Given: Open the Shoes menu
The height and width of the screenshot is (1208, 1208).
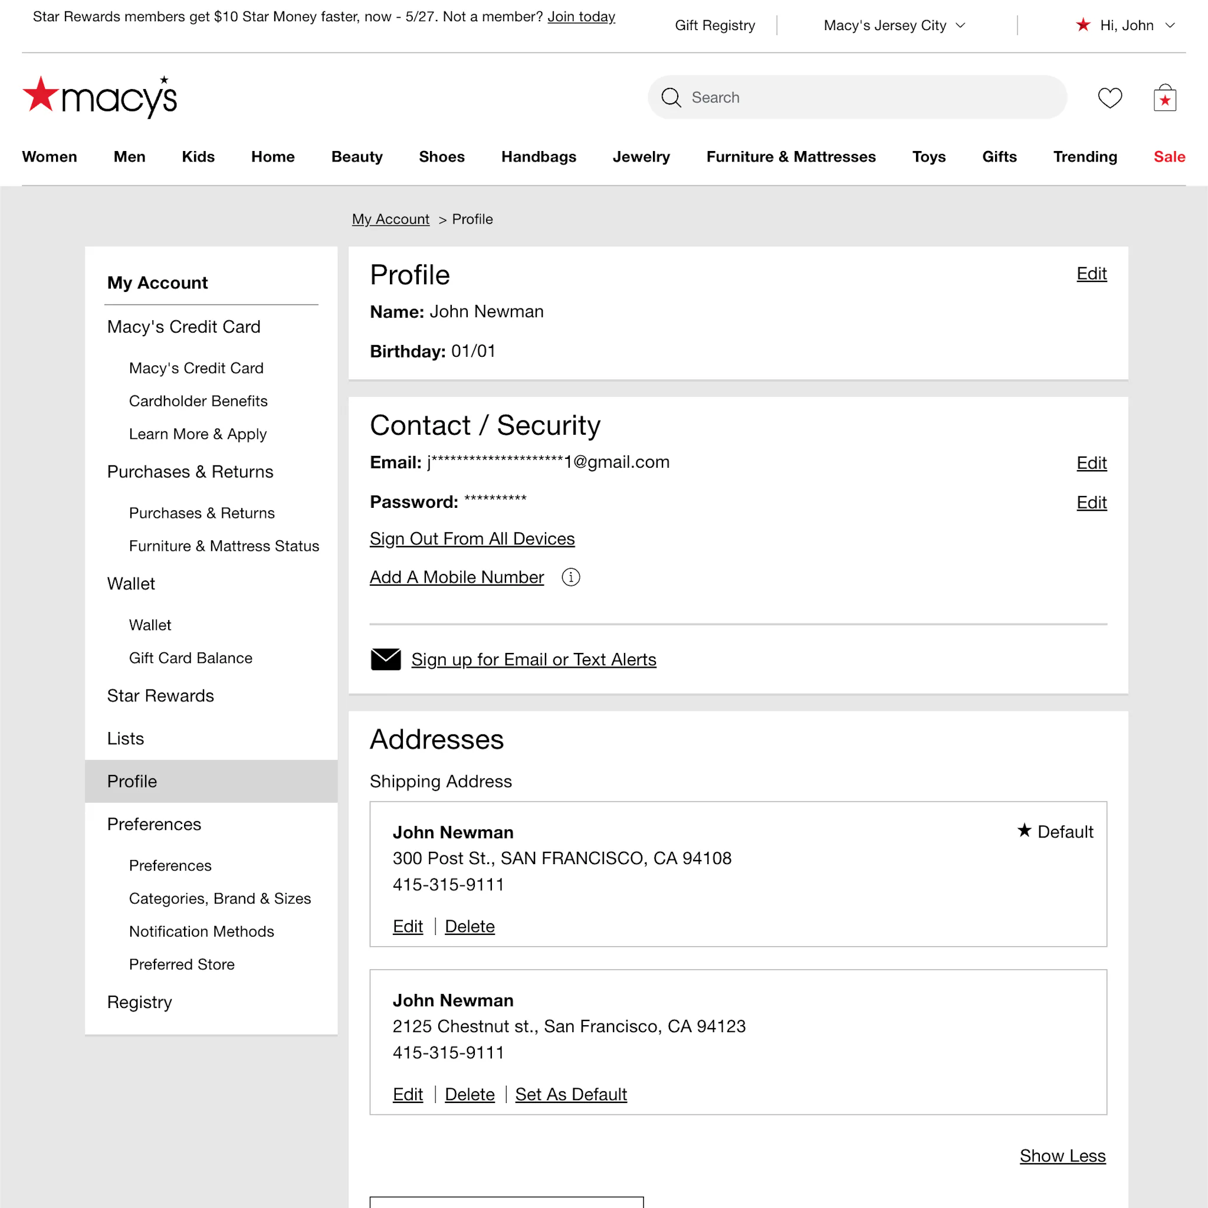Looking at the screenshot, I should pos(441,156).
